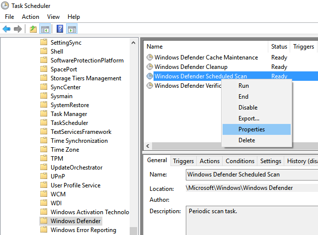Screen dimensions: 318x235
Task: Choose Properties from the context menu
Action: [256, 129]
